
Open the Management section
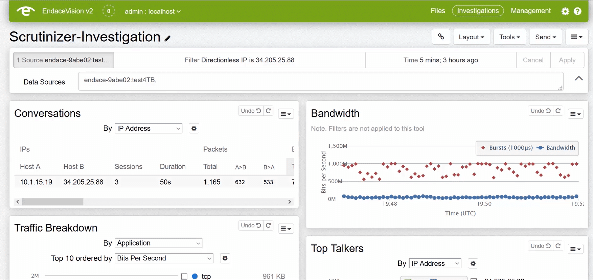(x=531, y=11)
